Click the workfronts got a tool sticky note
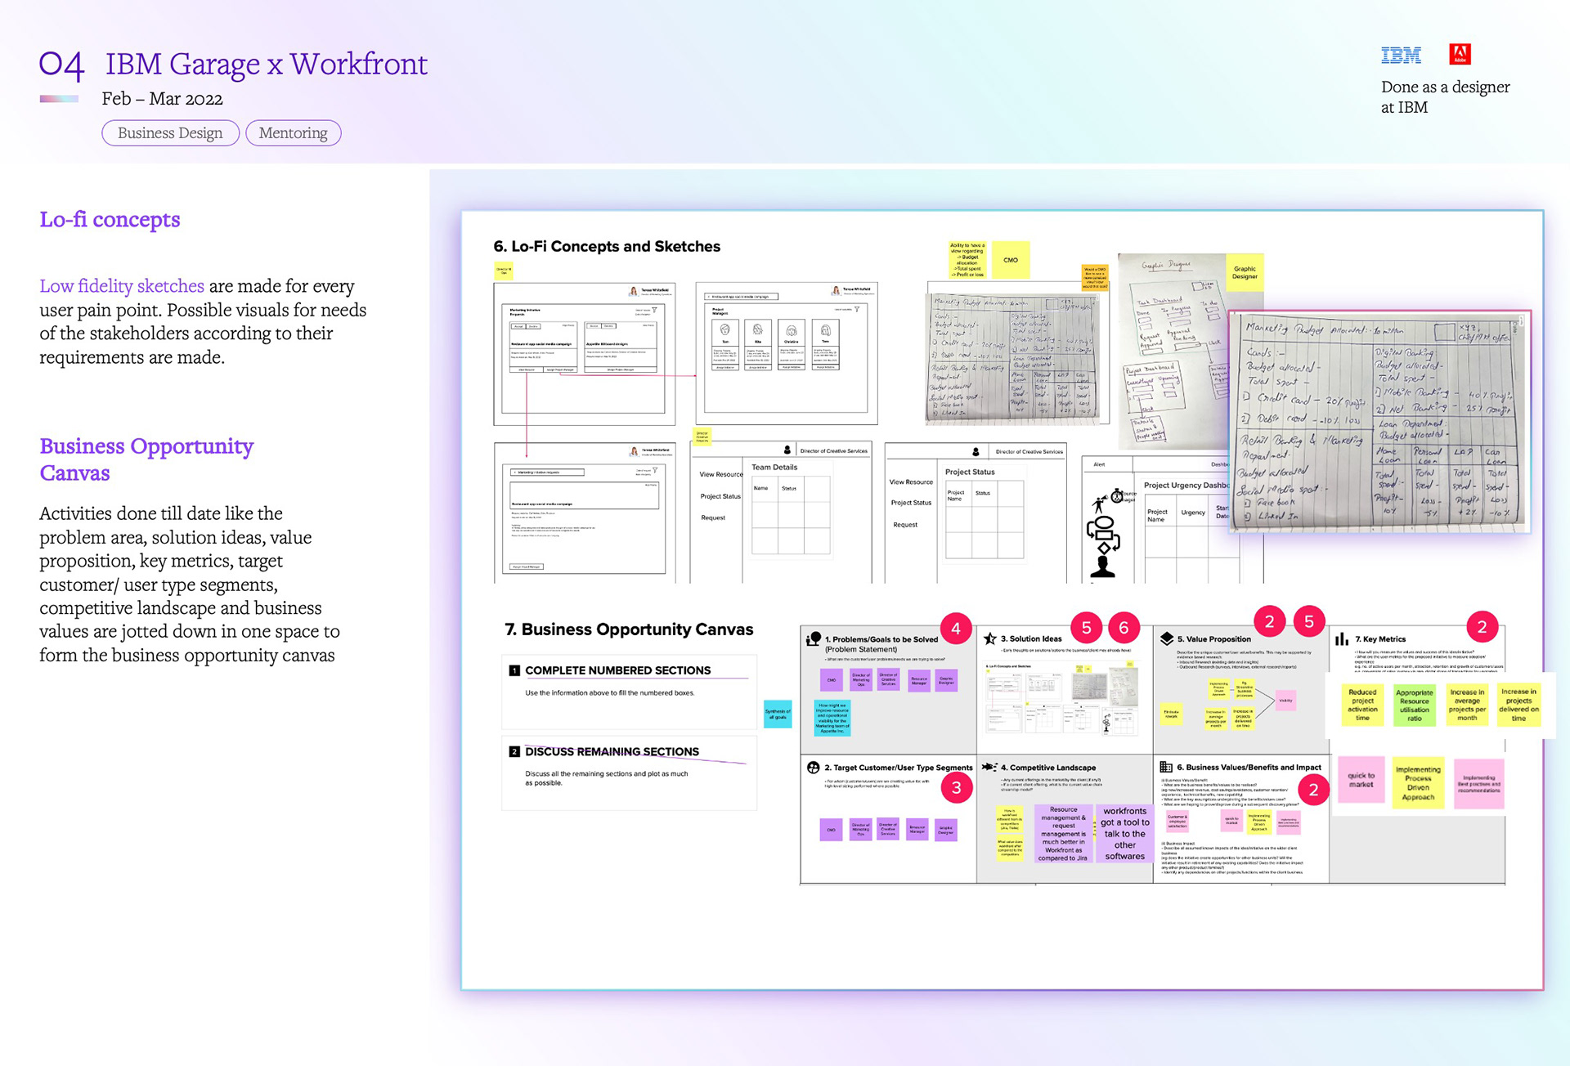This screenshot has height=1066, width=1570. 1124,833
